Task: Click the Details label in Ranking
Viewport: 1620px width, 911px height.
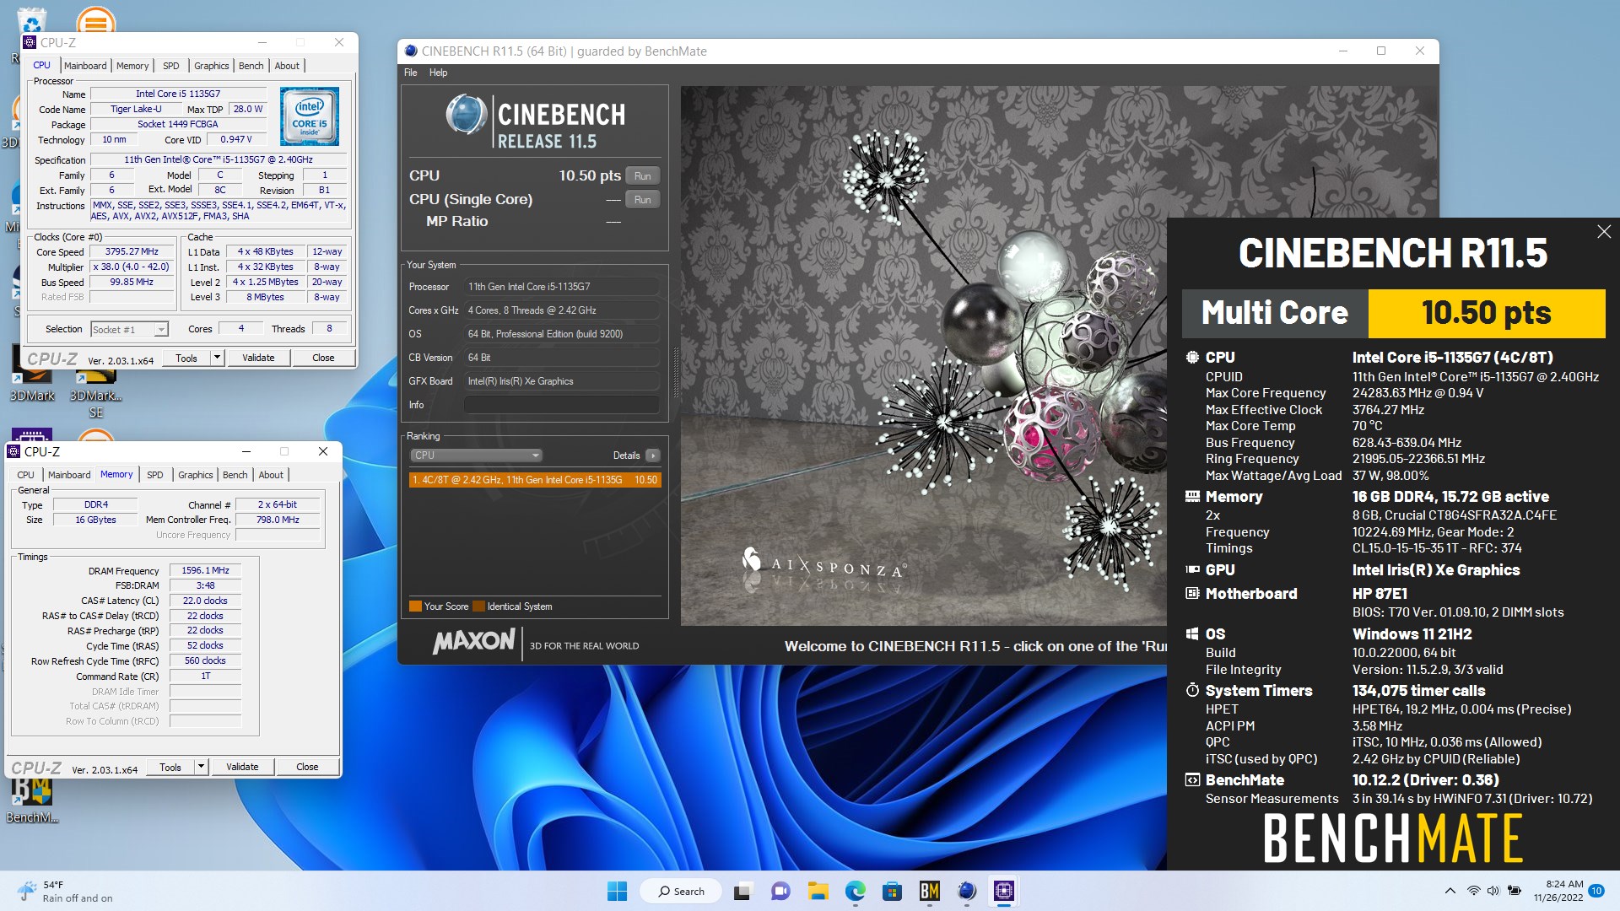Action: coord(626,455)
